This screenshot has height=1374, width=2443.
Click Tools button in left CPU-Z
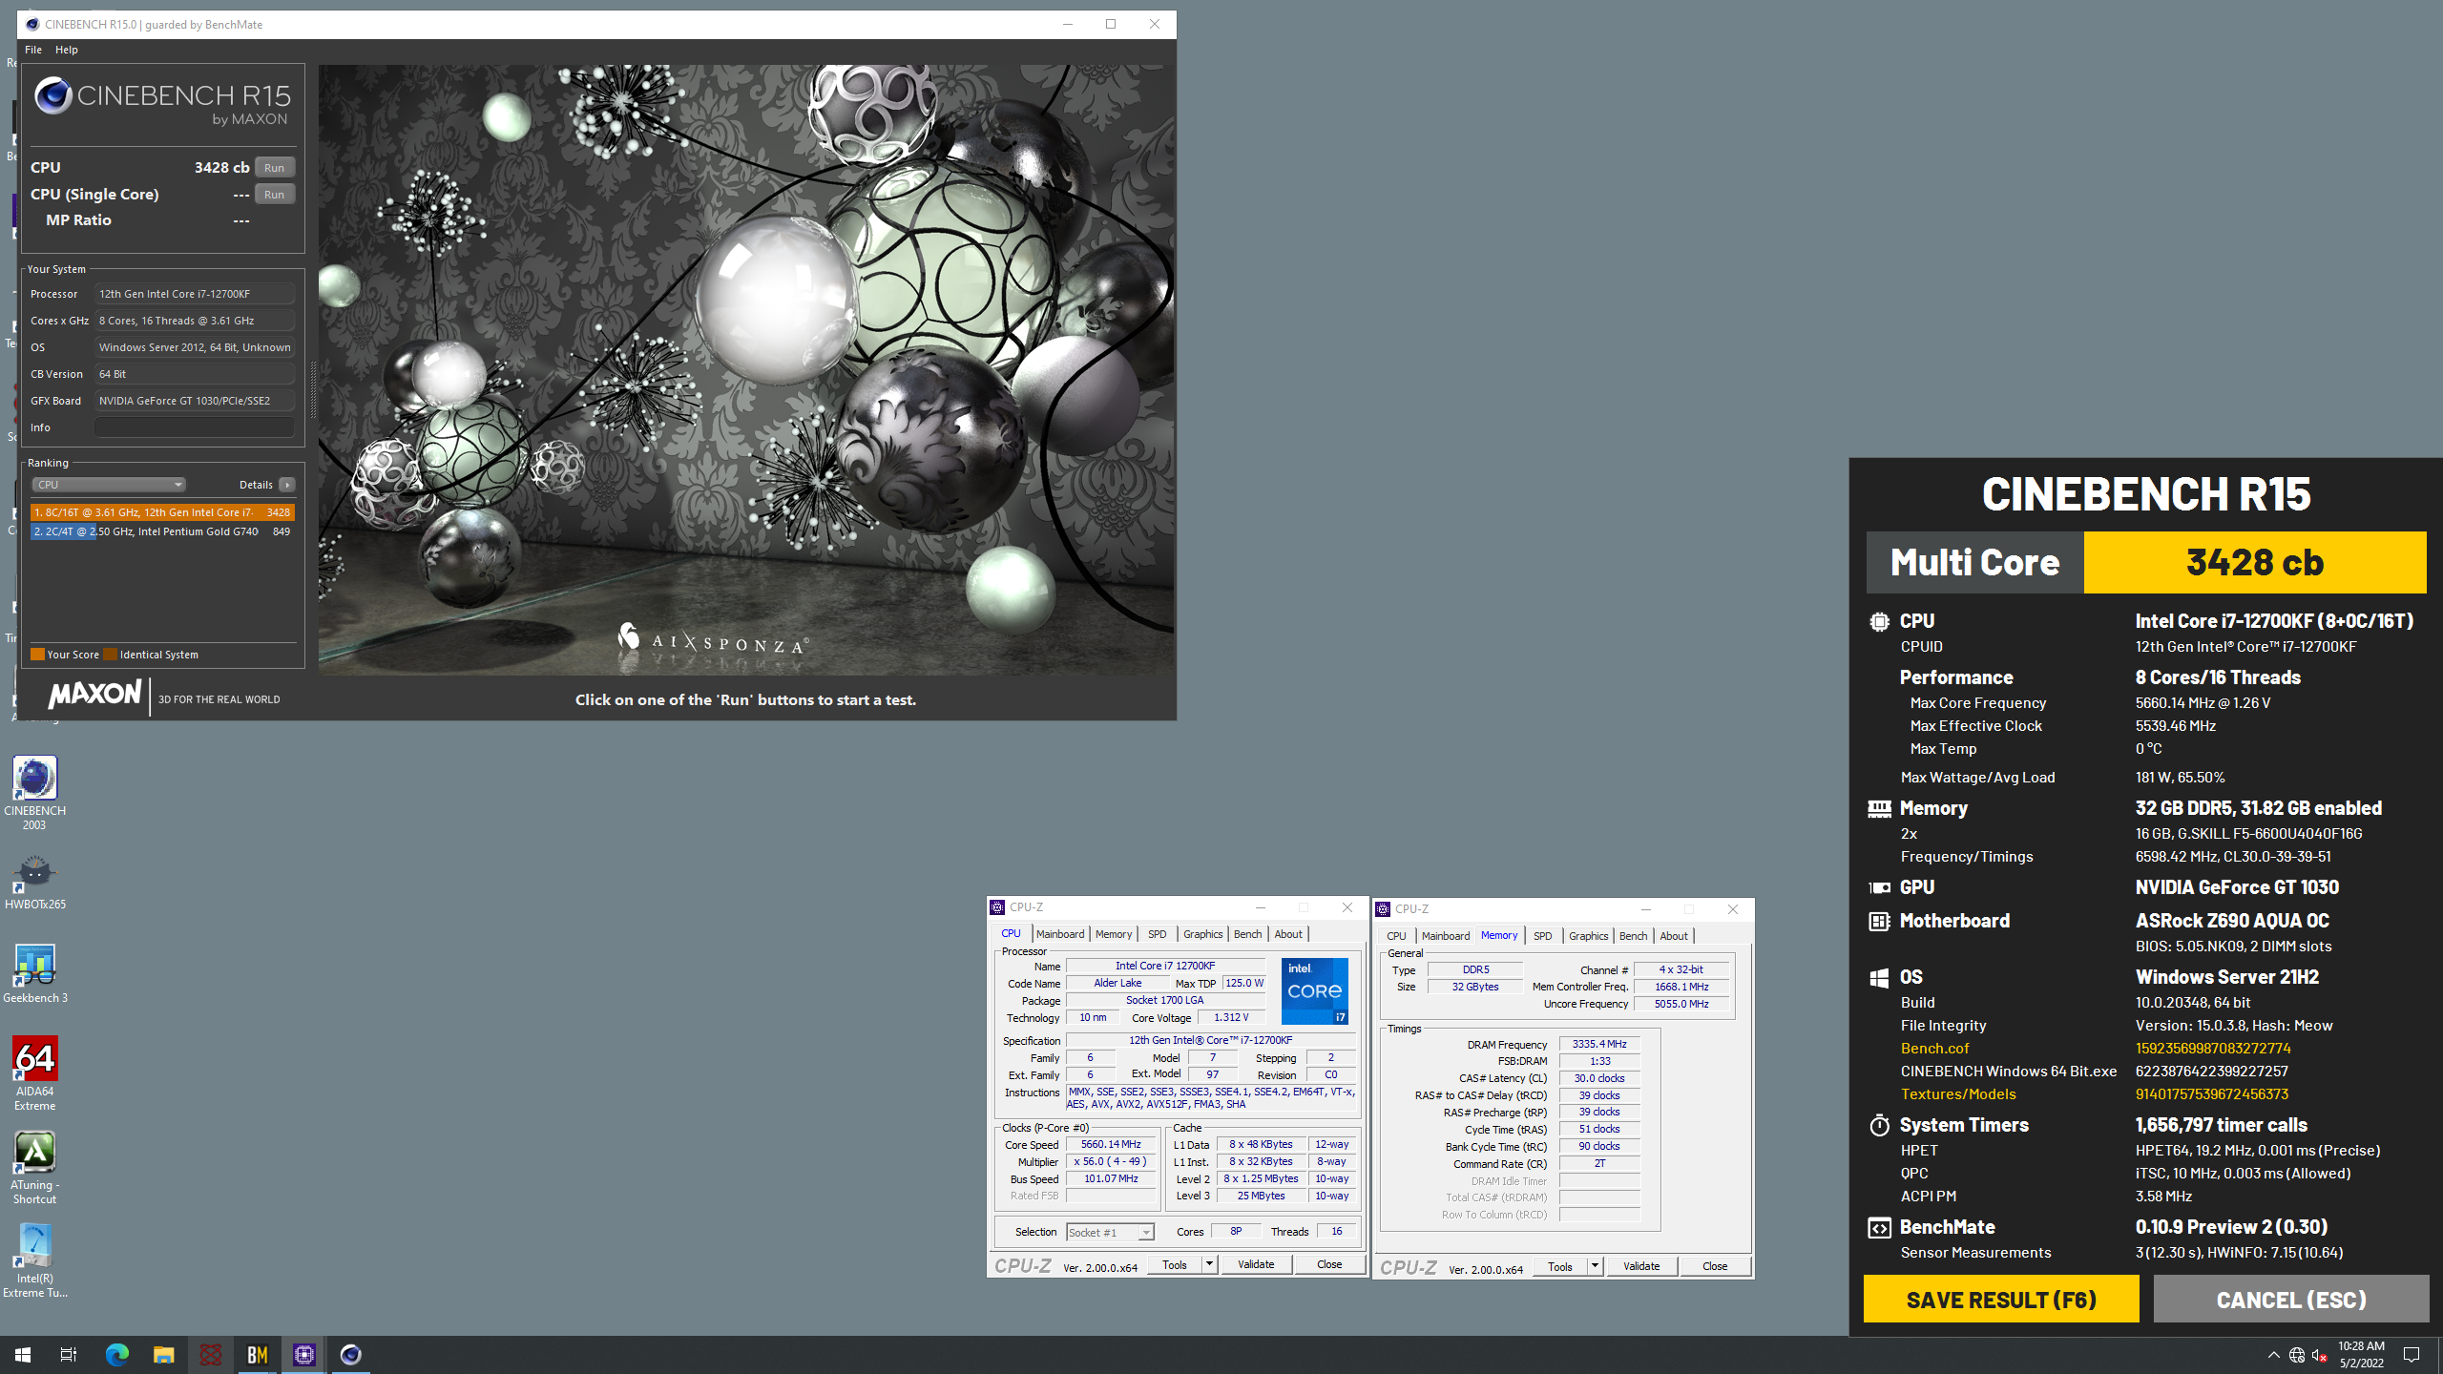coord(1174,1265)
